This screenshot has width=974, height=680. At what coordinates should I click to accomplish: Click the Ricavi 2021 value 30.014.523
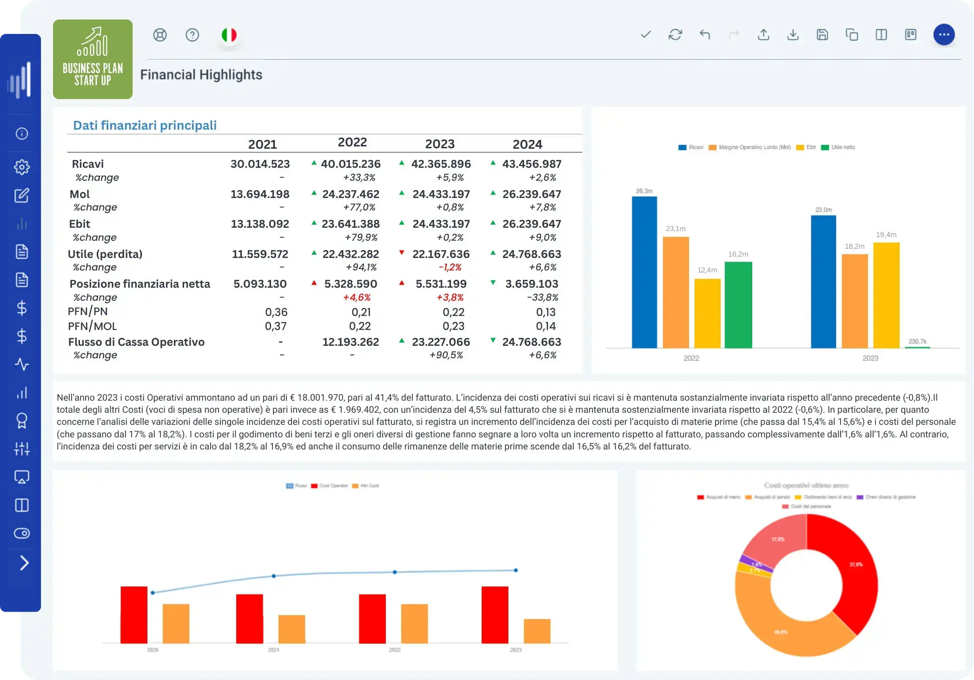(x=260, y=164)
